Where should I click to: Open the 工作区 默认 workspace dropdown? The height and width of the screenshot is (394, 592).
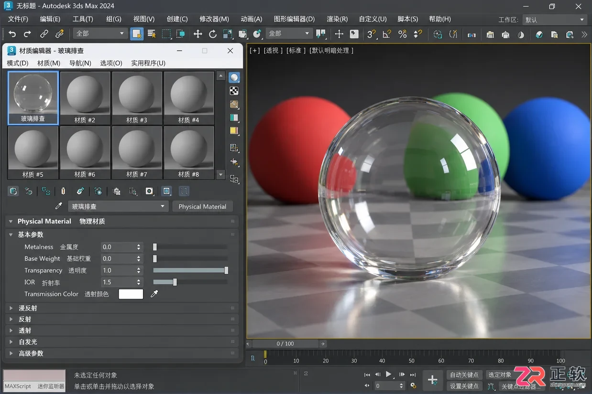pos(556,20)
